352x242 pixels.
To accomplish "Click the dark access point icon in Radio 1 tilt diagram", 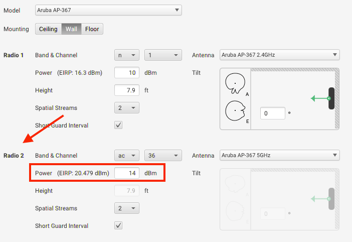I will 331,99.
